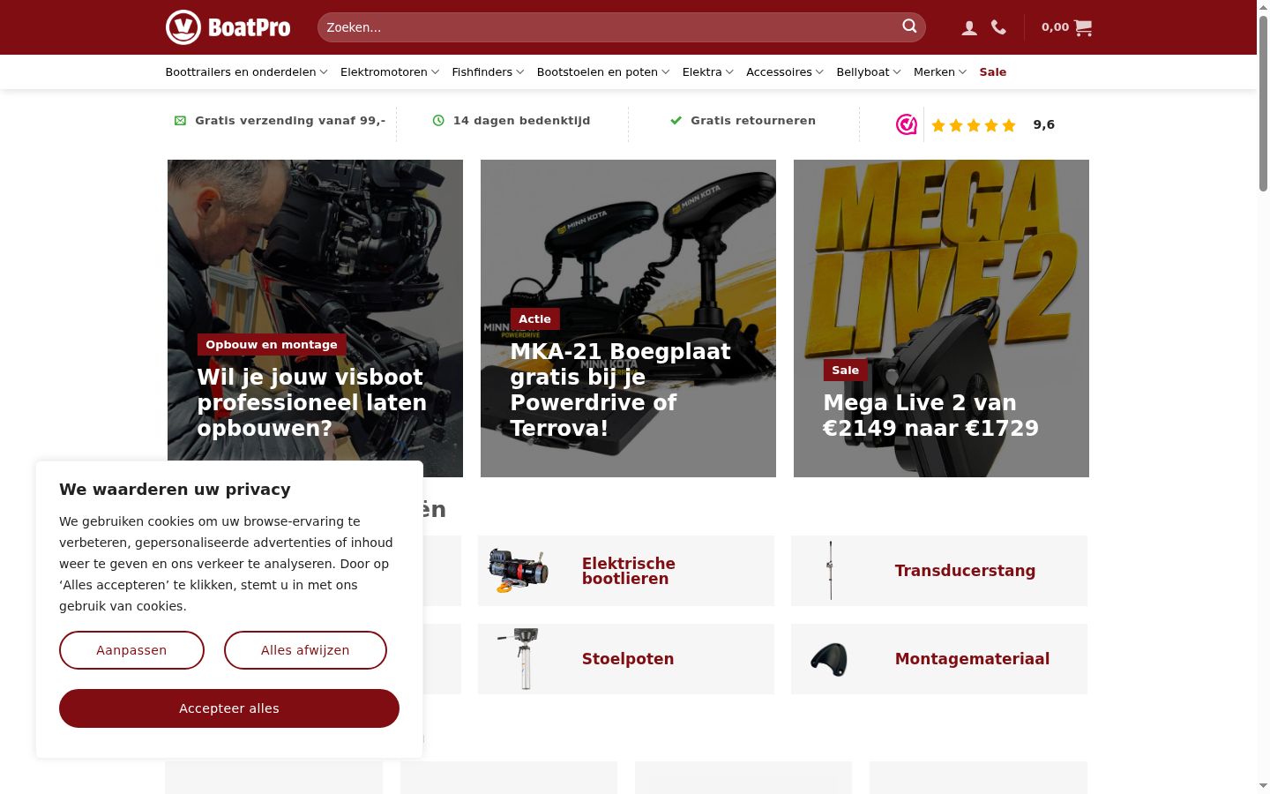Expand the Fishfinders menu

488,72
